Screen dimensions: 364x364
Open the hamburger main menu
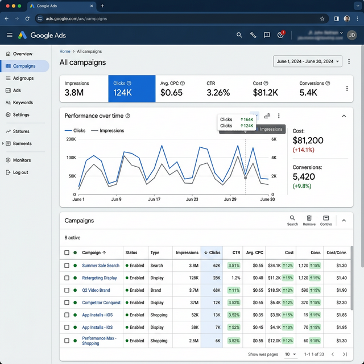(9, 35)
